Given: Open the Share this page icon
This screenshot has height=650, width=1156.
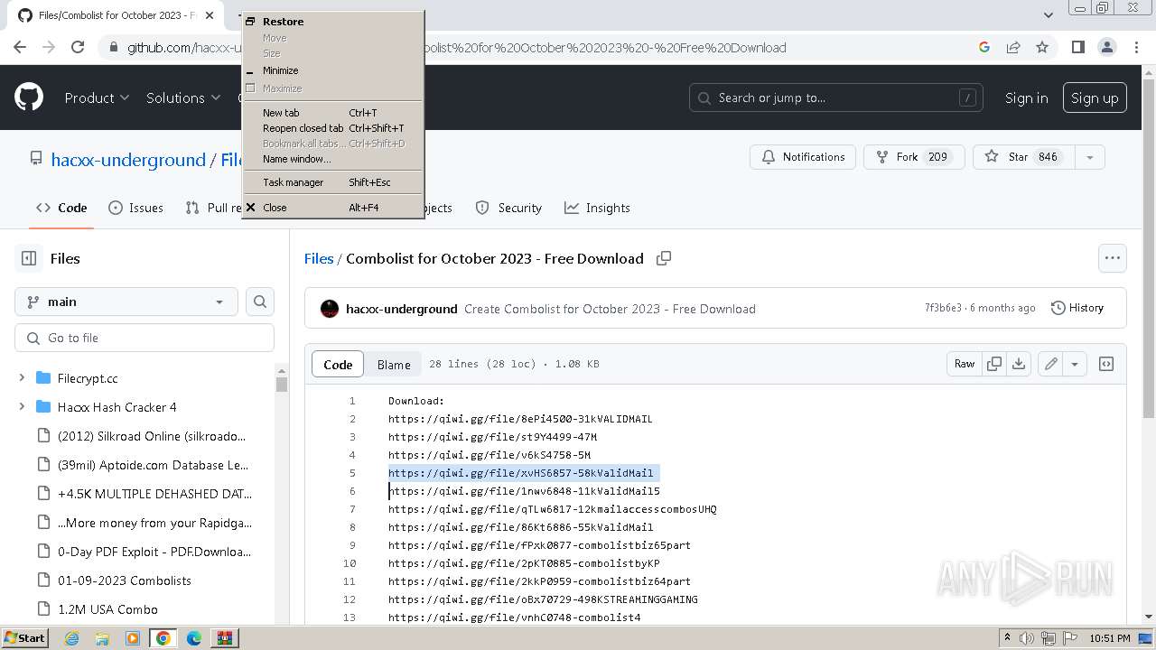Looking at the screenshot, I should pos(1013,47).
